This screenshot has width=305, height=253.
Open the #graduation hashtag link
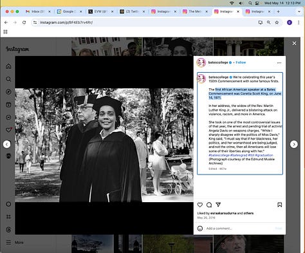coord(264,155)
